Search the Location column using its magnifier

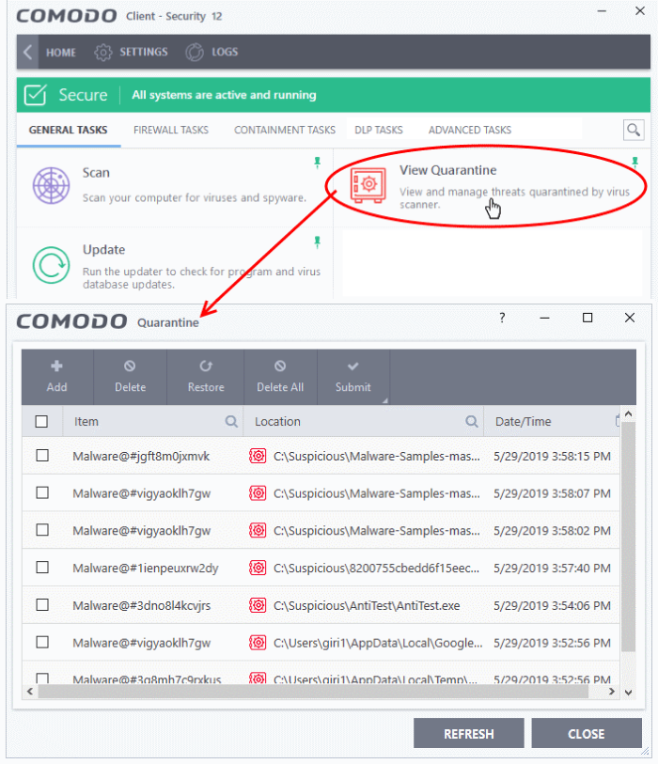click(x=471, y=421)
